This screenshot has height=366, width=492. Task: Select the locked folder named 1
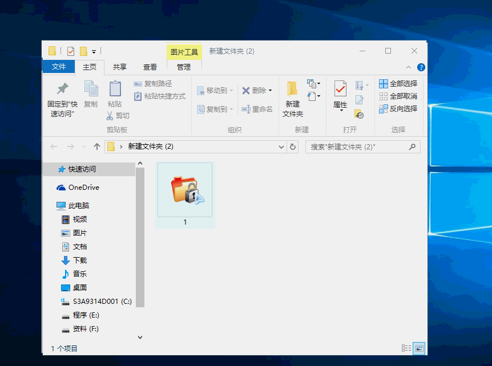(184, 189)
